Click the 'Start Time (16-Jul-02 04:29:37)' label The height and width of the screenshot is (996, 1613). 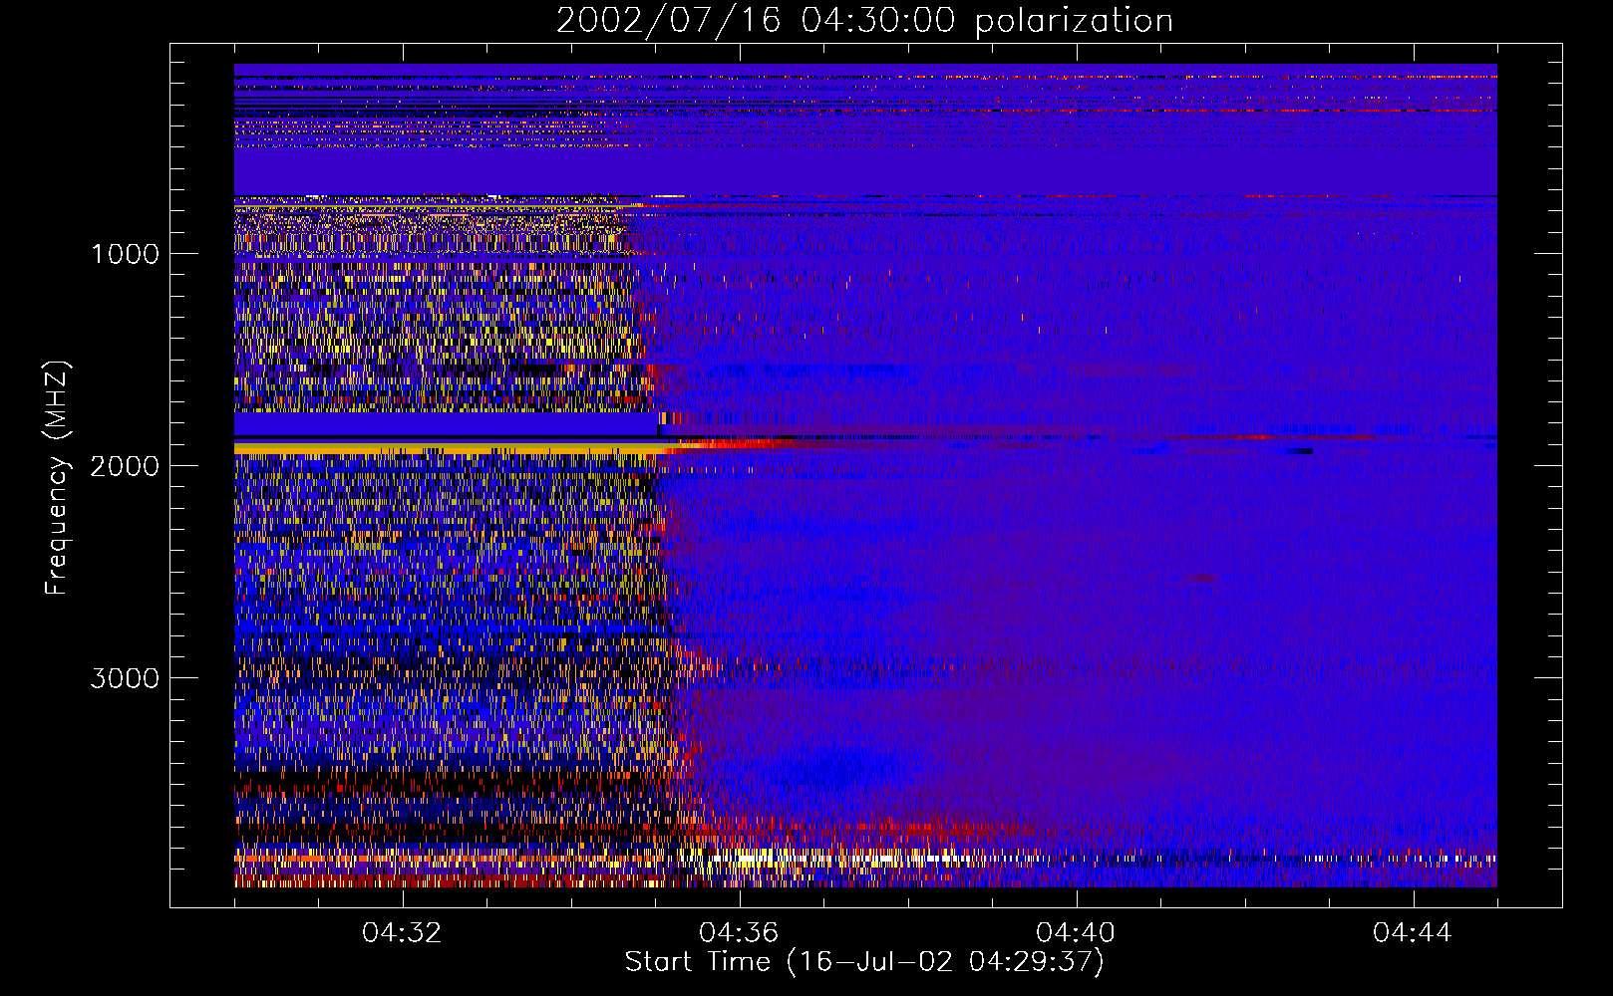pyautogui.click(x=864, y=962)
